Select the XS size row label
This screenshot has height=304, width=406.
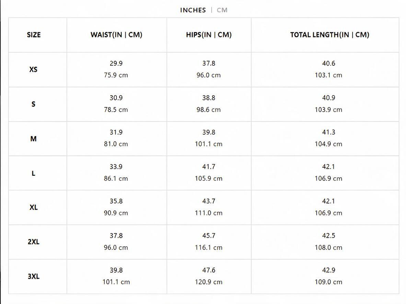click(x=33, y=70)
